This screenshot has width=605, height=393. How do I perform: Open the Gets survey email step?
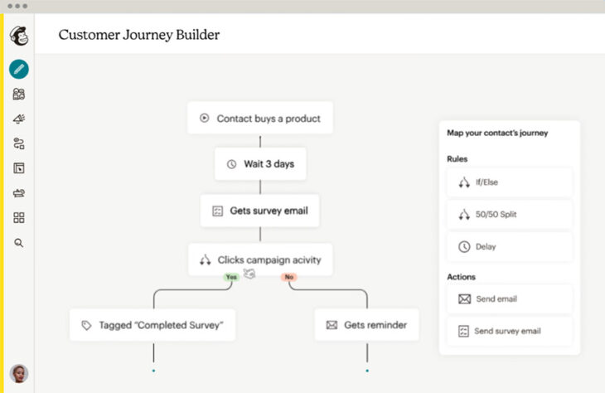coord(259,211)
